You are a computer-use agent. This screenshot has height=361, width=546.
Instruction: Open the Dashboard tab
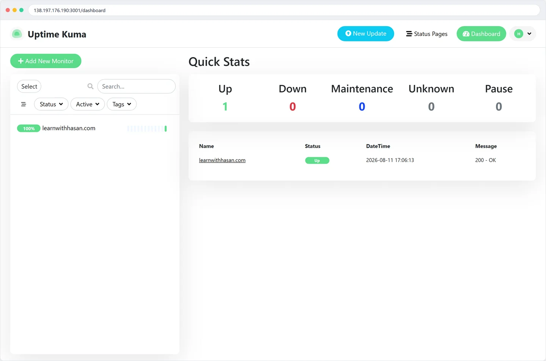(481, 34)
